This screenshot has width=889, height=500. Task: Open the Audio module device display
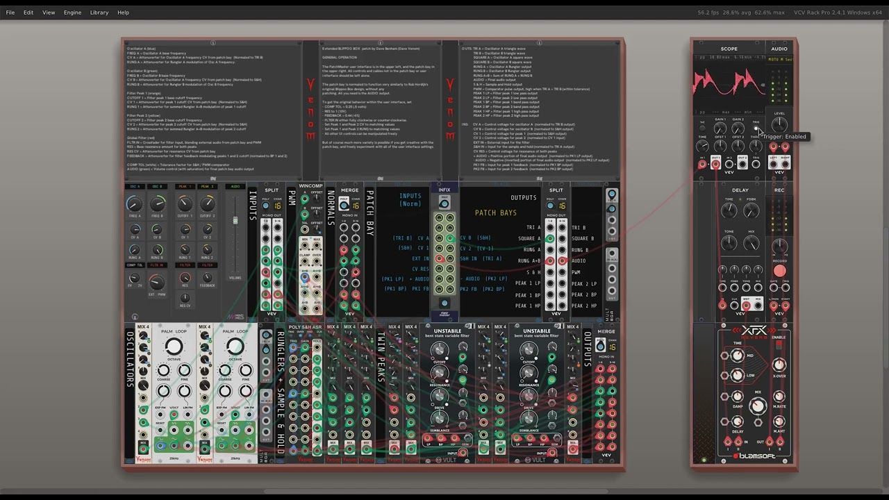coord(779,60)
